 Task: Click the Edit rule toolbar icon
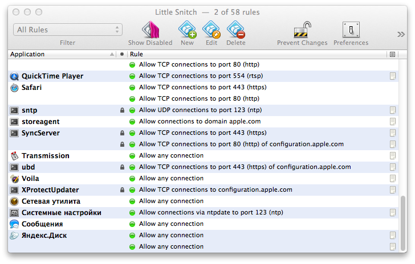(x=211, y=30)
